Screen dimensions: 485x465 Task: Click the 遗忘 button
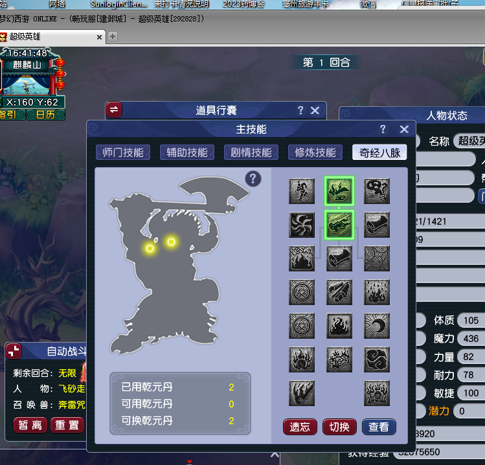(x=300, y=427)
